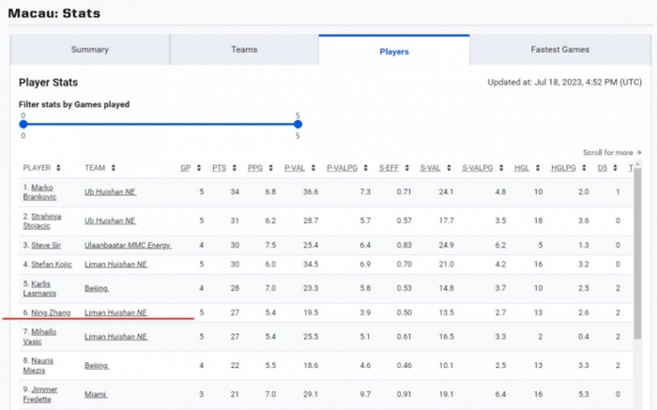Click Jimmer Fredette's 0.91 S-EFF value
This screenshot has height=410, width=657.
404,394
